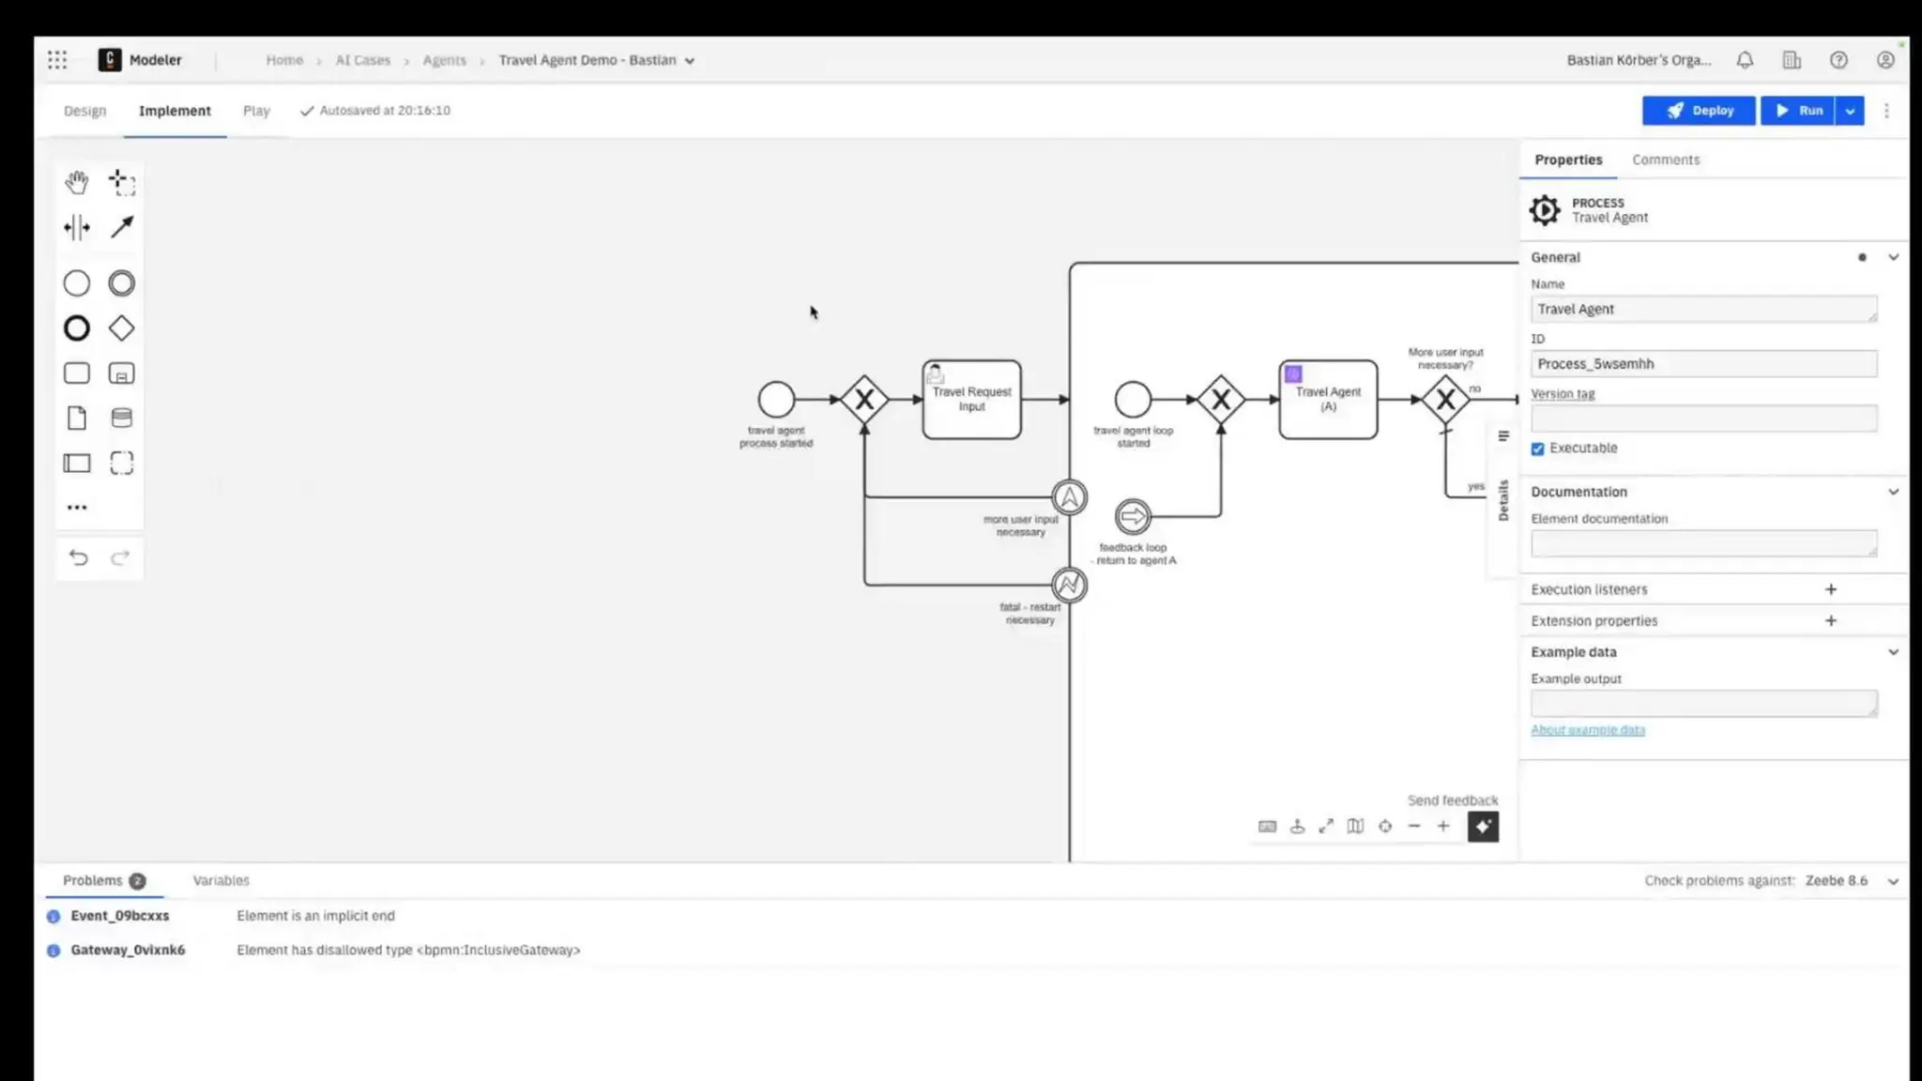Activate the global connect arrow tool

point(122,227)
